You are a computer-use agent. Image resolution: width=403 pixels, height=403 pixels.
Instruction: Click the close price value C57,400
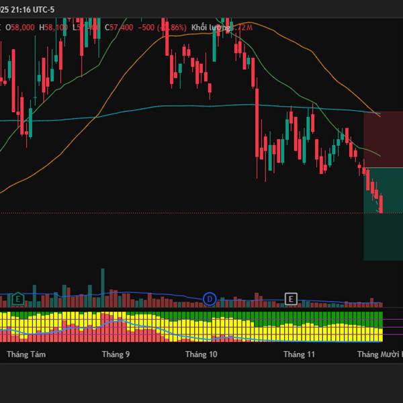tap(119, 28)
